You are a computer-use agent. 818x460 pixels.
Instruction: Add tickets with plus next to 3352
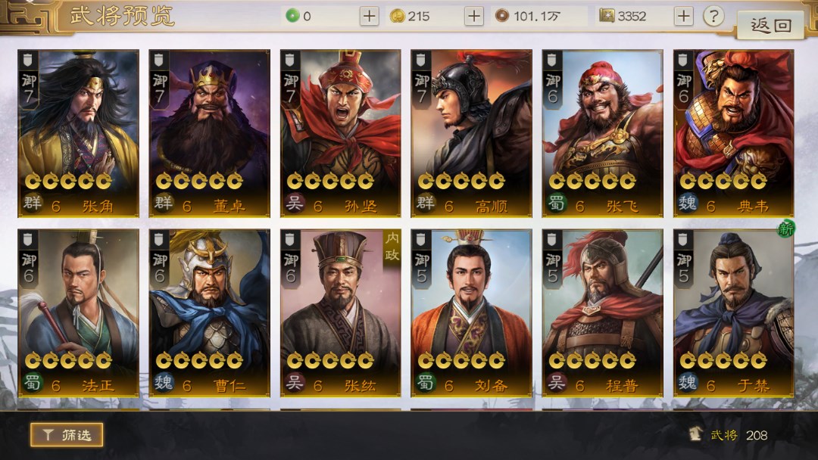(x=683, y=16)
